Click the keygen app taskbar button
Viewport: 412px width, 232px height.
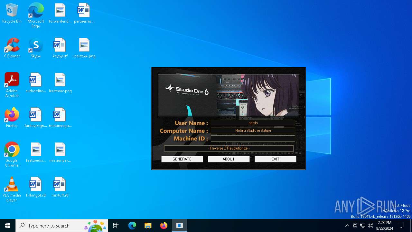click(x=180, y=226)
